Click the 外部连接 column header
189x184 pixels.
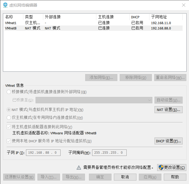point(70,17)
